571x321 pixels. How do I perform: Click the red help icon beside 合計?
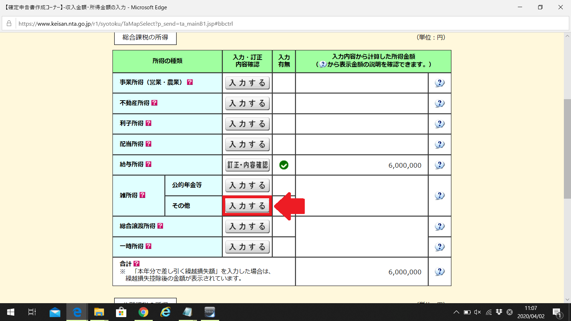[x=136, y=264]
